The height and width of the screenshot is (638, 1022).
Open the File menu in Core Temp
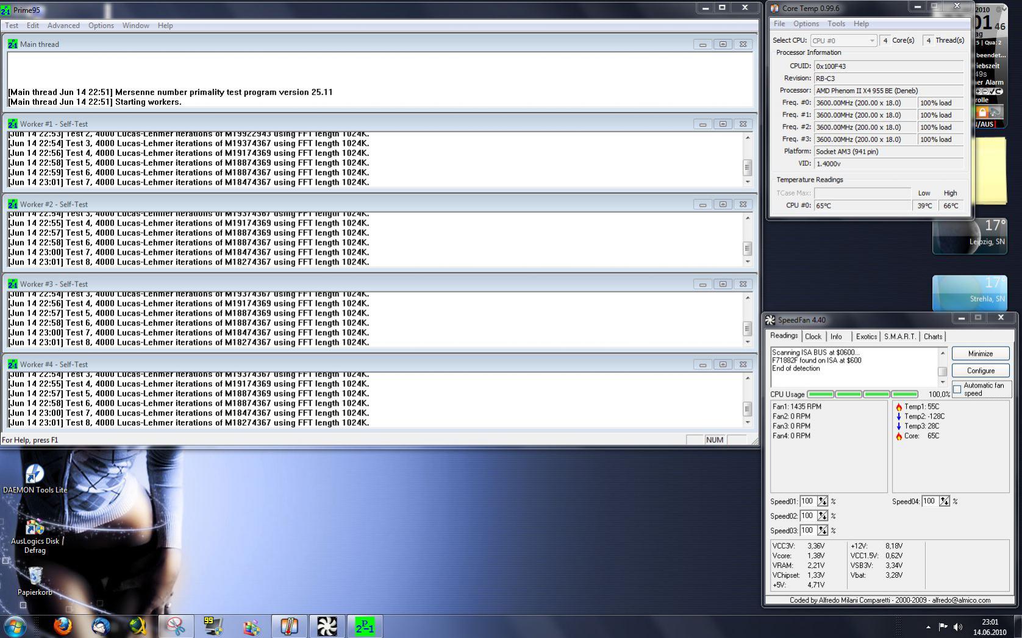779,24
